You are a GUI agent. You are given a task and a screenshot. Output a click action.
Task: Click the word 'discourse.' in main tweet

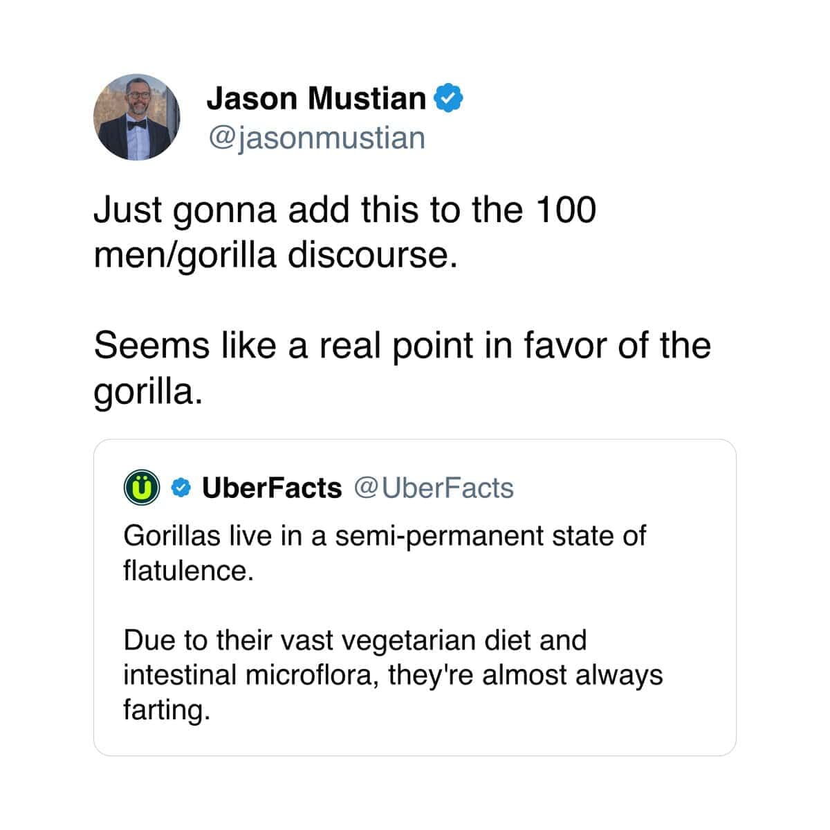pos(373,255)
